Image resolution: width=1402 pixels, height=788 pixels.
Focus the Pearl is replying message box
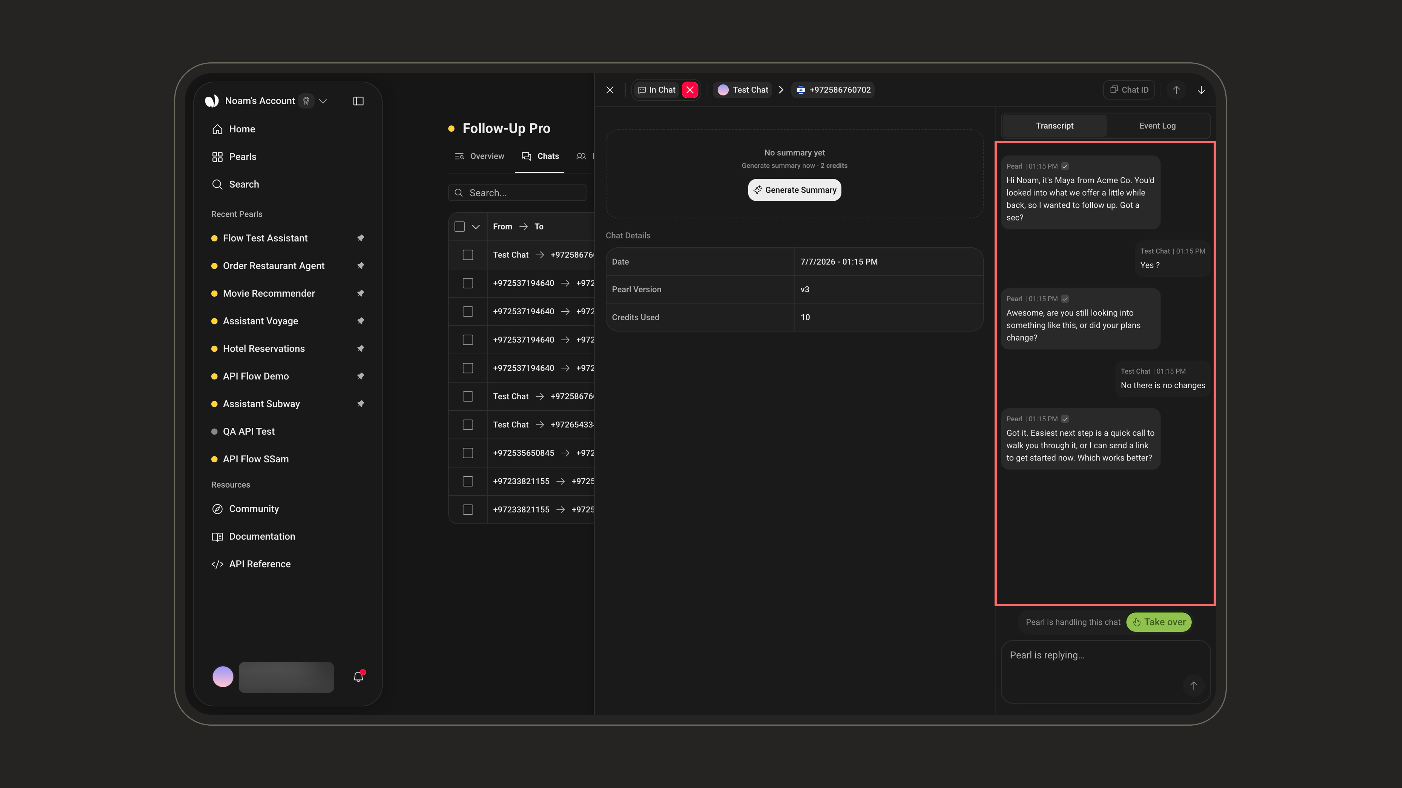tap(1105, 672)
